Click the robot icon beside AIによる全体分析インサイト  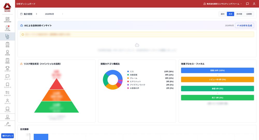tap(22, 25)
